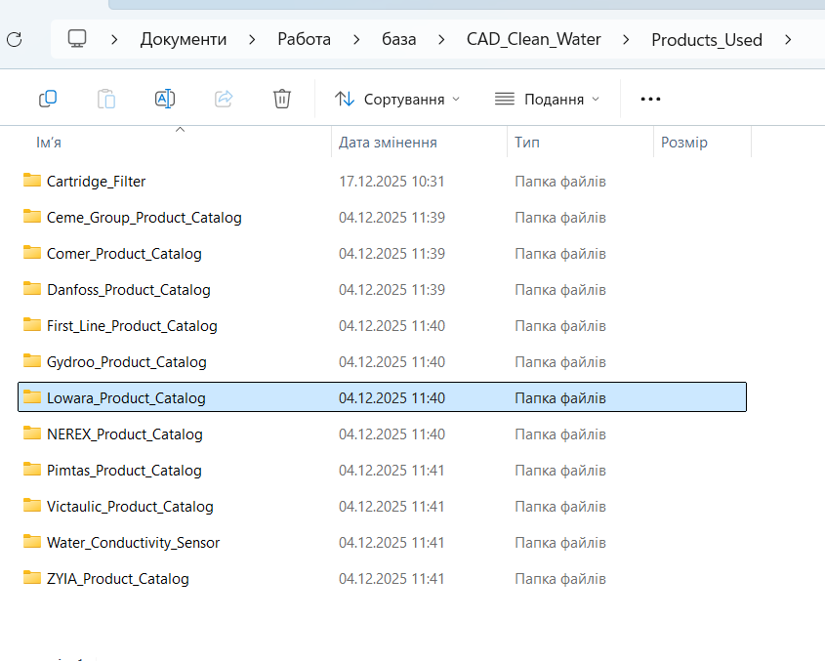Expand the chevron after Документи
This screenshot has height=661, width=825.
tap(252, 39)
